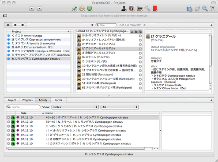Collapse the lower pane with the triangle
Image resolution: width=218 pixels, height=162 pixels.
pyautogui.click(x=211, y=100)
